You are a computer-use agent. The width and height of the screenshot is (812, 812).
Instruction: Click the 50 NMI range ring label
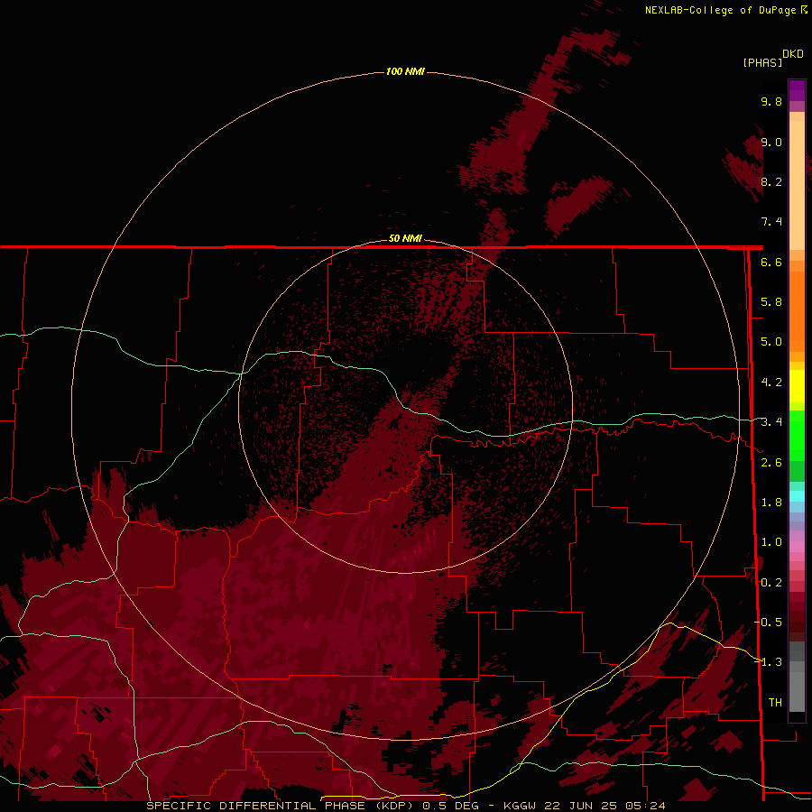(405, 238)
